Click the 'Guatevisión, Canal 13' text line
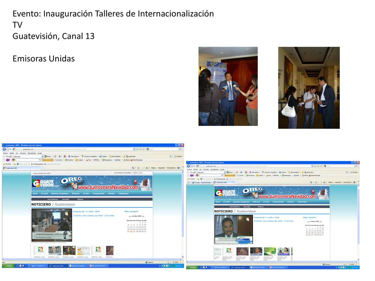Viewport: 375px width, 281px height. point(53,36)
